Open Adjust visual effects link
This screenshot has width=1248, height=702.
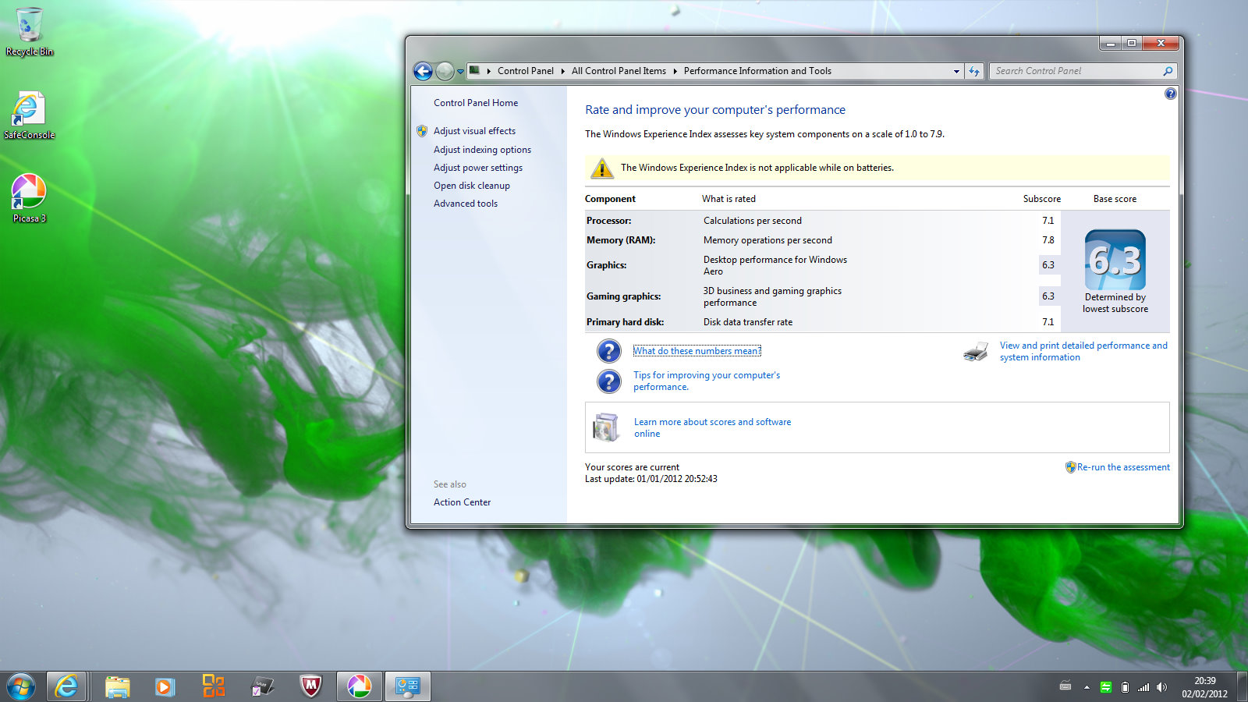click(x=474, y=131)
